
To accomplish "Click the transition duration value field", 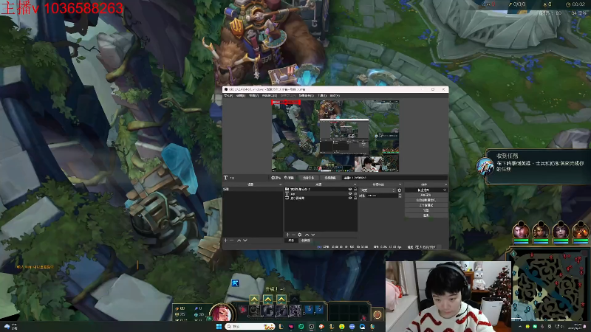I will (382, 196).
